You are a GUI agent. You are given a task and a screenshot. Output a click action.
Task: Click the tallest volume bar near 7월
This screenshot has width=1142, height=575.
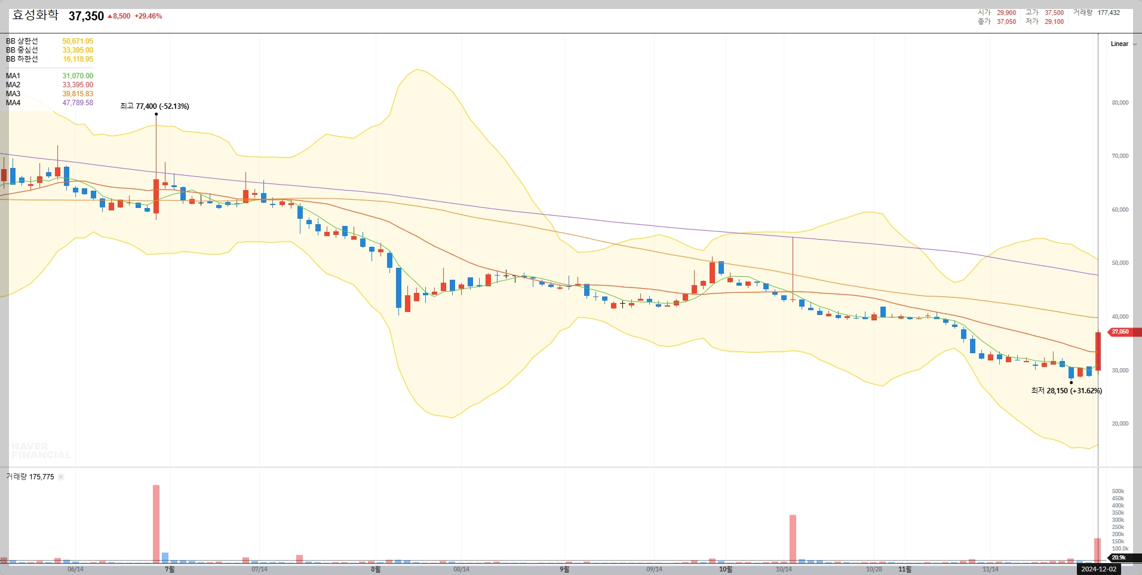click(x=156, y=524)
